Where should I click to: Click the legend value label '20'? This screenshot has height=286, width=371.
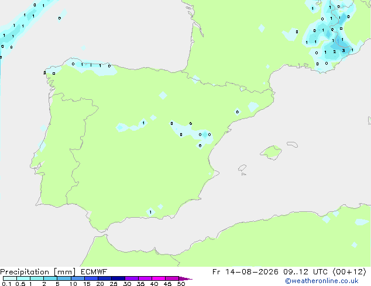tap(100, 284)
